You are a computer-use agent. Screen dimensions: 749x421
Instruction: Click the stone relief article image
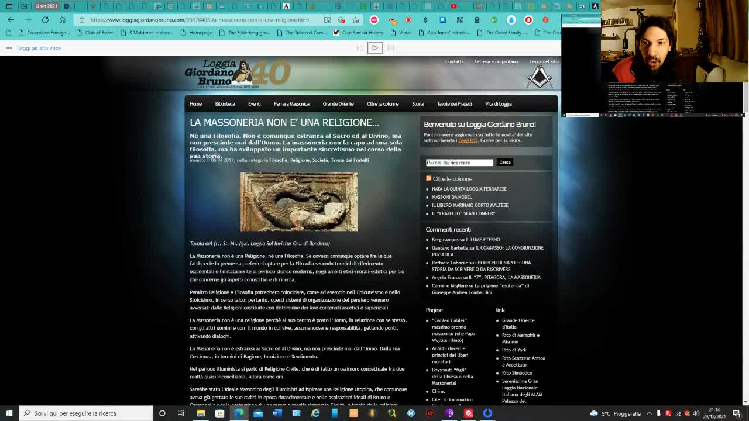299,202
